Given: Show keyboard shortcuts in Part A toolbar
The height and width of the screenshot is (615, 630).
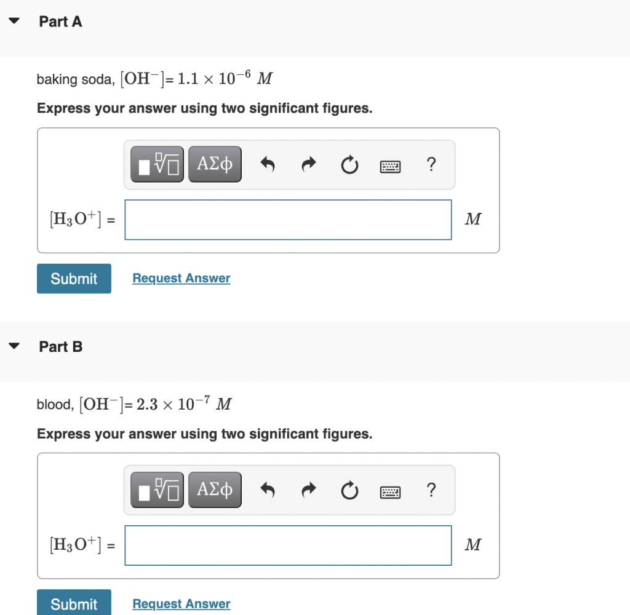Looking at the screenshot, I should point(390,166).
